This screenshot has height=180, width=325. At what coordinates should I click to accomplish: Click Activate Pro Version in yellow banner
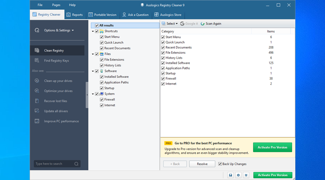[x=273, y=147]
